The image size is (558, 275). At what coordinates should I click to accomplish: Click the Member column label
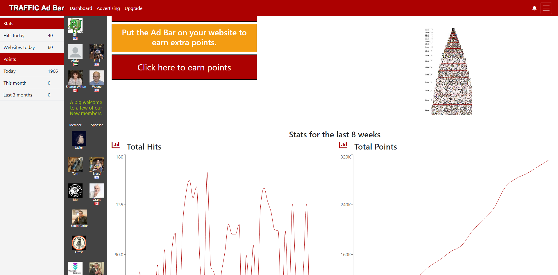click(x=75, y=125)
